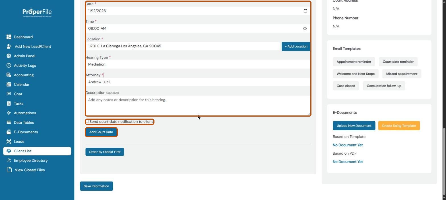Select the Consultation follow-up template
The height and width of the screenshot is (200, 446).
pos(384,86)
